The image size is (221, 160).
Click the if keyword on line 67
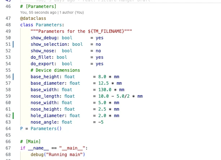(23, 148)
